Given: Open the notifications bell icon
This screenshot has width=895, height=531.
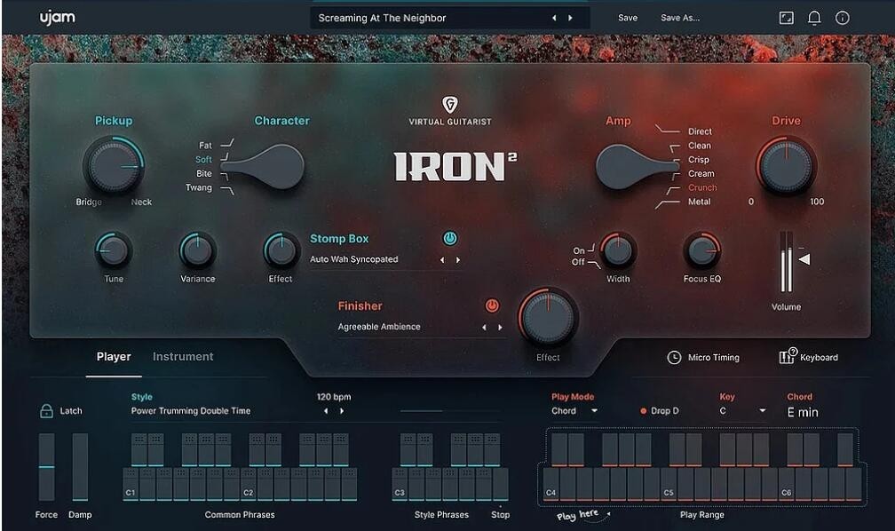Looking at the screenshot, I should [x=814, y=18].
